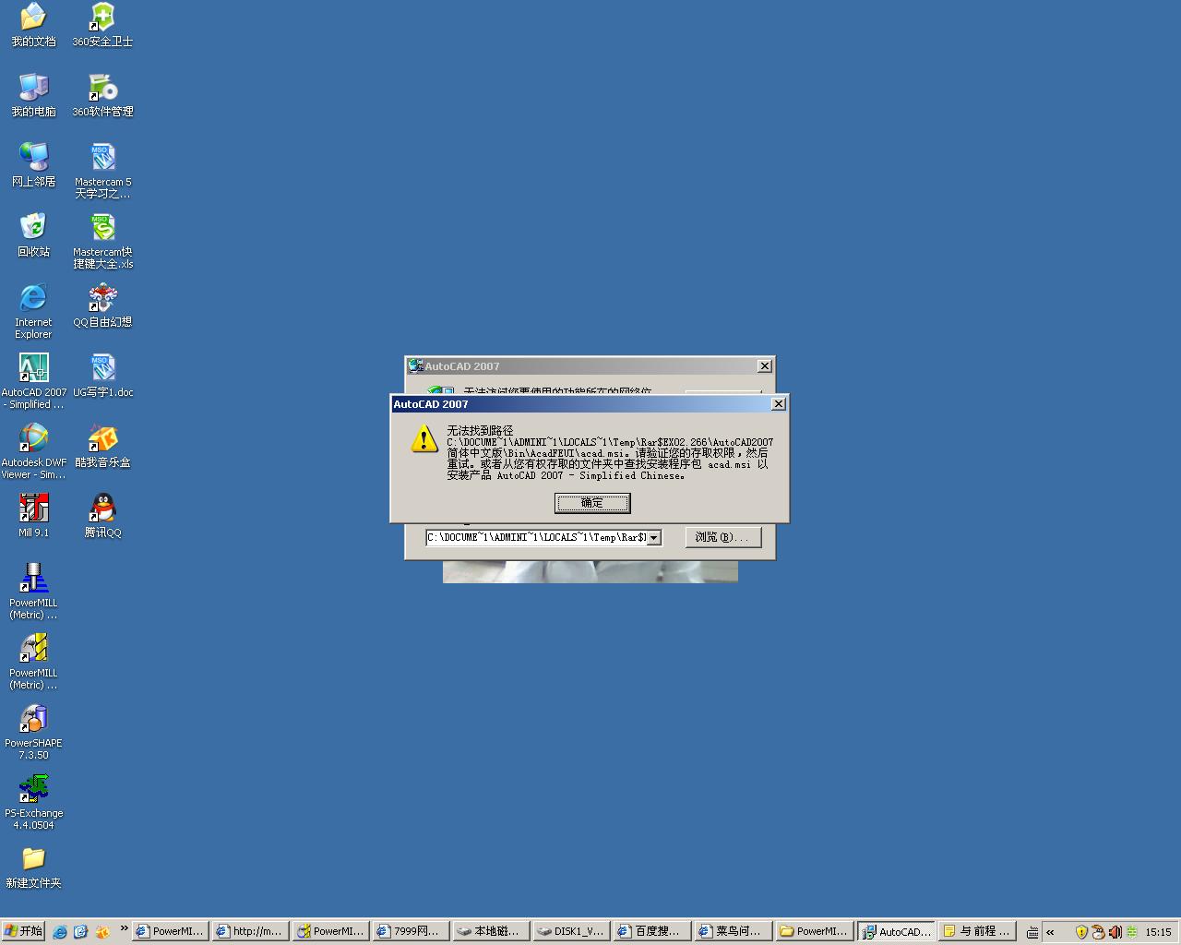Switch to the 7999网... taskbar window
Viewport: 1181px width, 945px height.
click(x=412, y=931)
